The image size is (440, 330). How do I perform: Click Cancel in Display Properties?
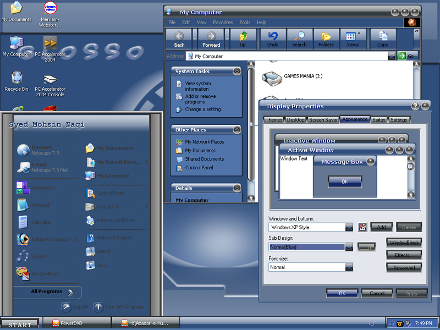[377, 294]
